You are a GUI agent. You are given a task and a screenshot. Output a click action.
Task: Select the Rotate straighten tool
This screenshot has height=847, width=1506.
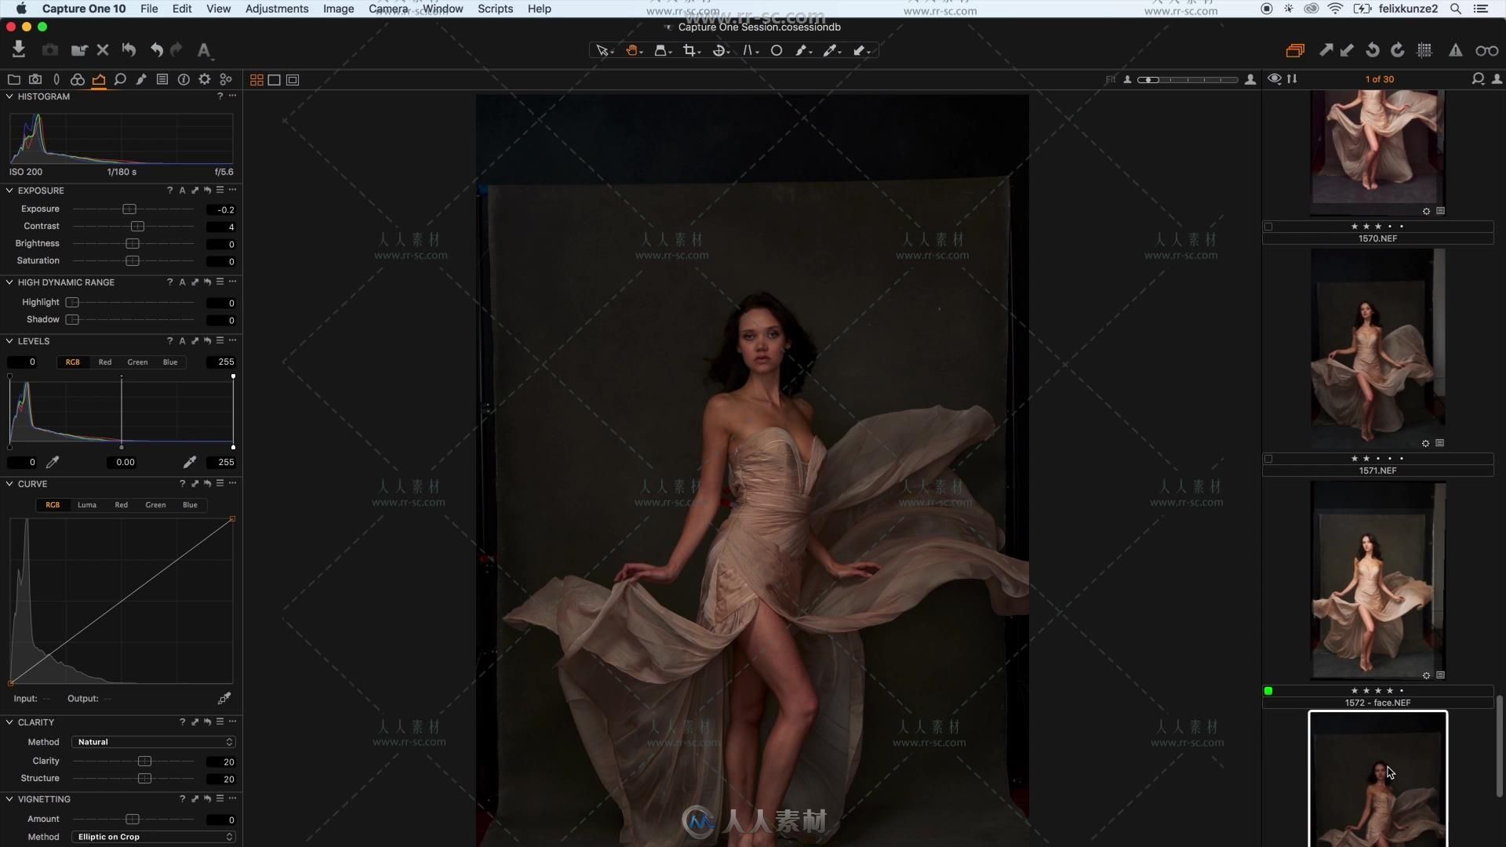coord(719,50)
